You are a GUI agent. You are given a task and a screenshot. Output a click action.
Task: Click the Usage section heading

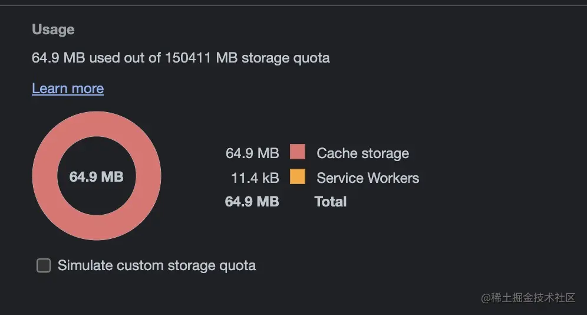[x=53, y=29]
